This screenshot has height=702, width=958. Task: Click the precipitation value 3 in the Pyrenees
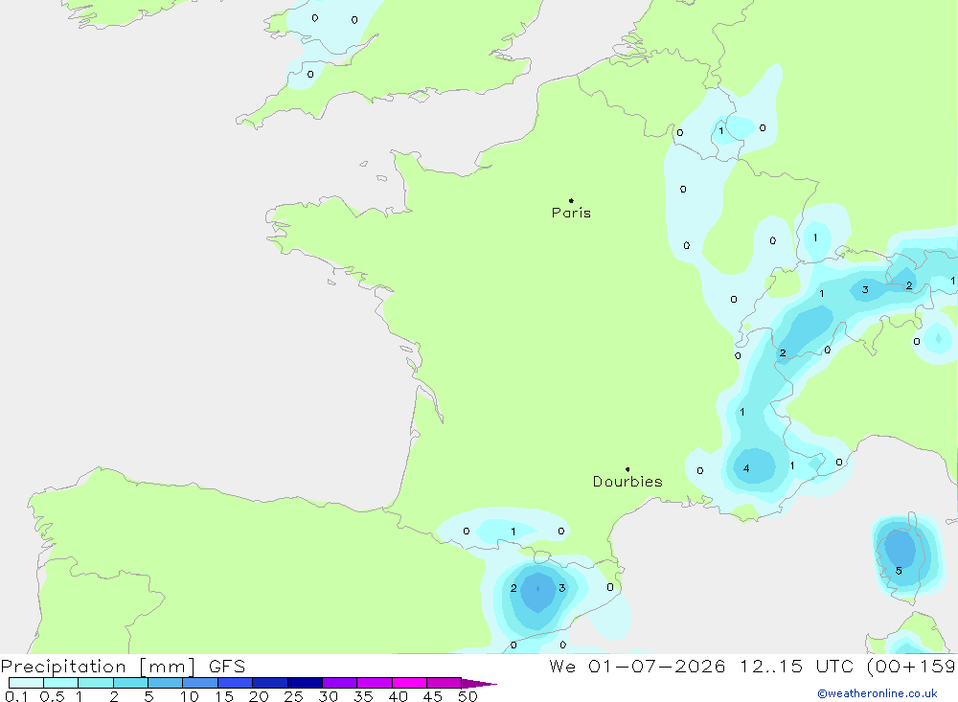tap(561, 588)
